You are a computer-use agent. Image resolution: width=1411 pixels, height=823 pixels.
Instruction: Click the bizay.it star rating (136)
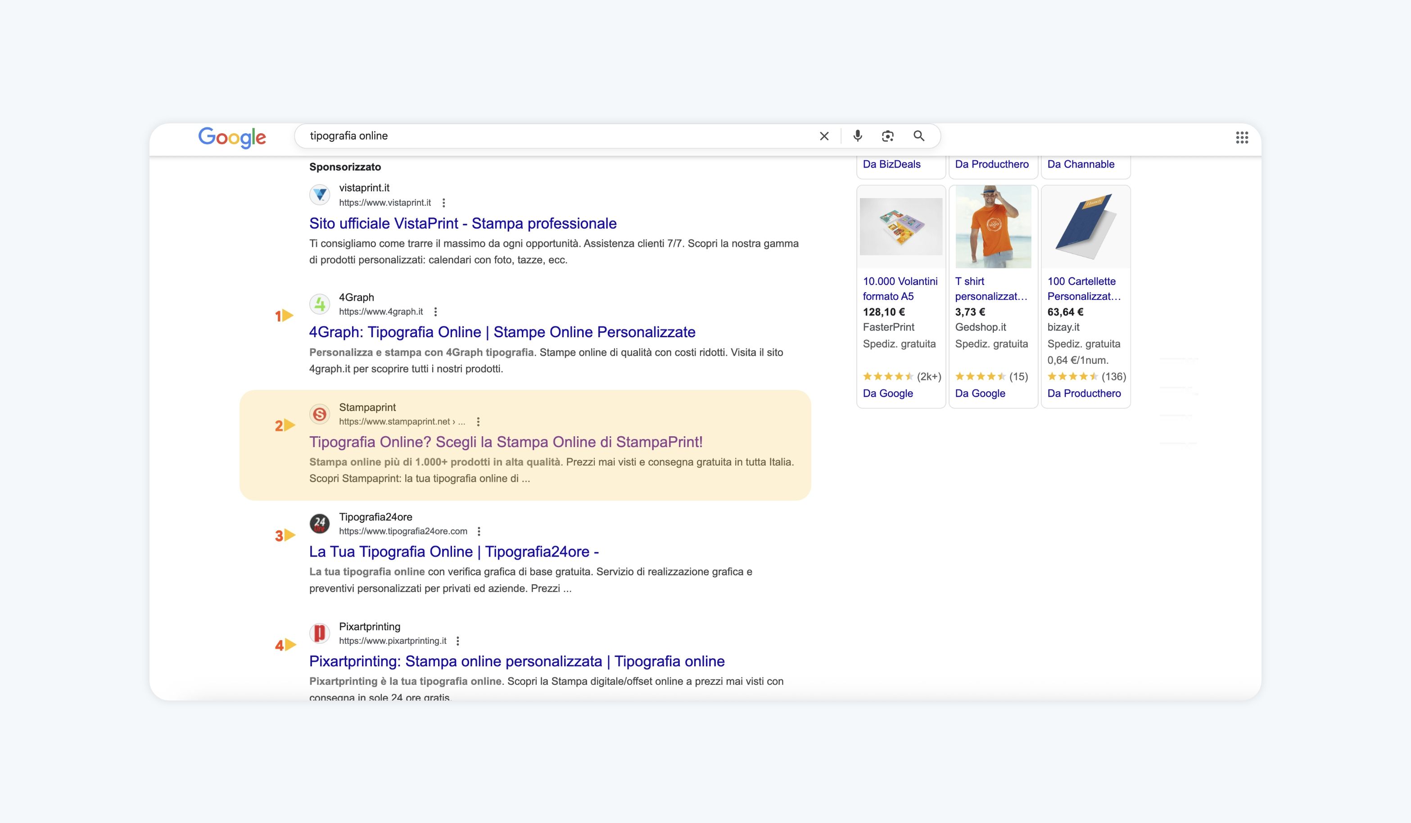tap(1086, 376)
